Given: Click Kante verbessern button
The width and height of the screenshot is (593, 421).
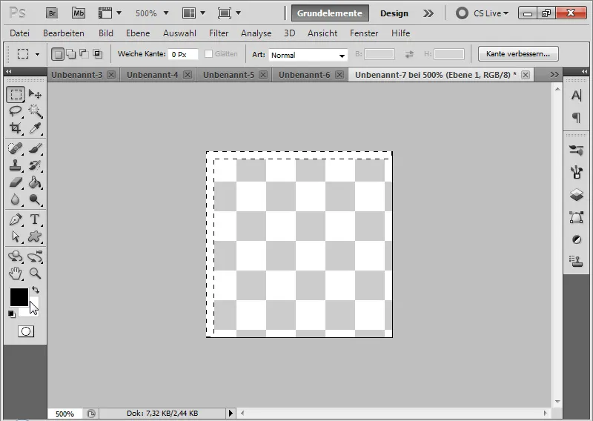Looking at the screenshot, I should (518, 53).
